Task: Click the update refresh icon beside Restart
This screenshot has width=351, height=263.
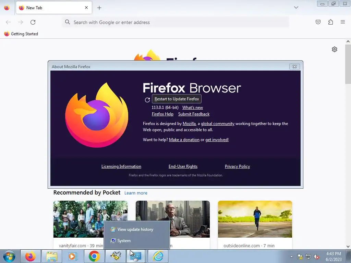Action: pyautogui.click(x=147, y=100)
